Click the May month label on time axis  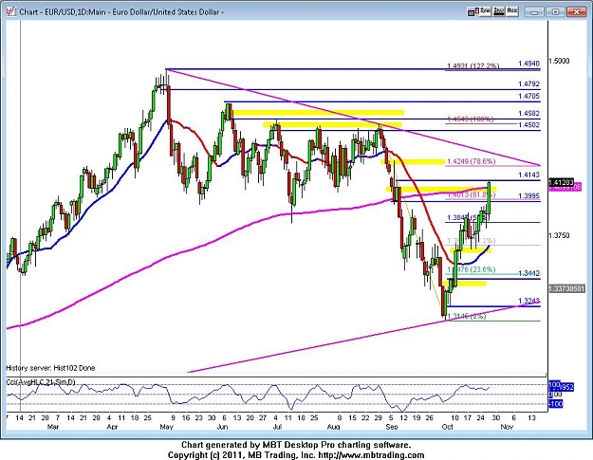point(166,427)
